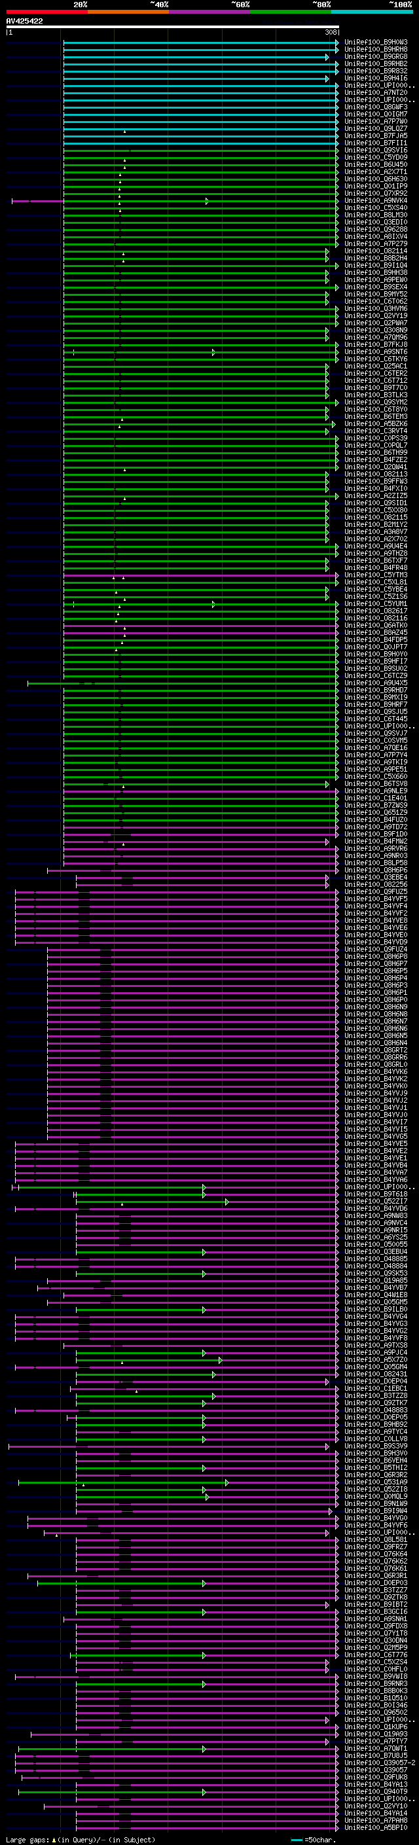Viewport: 419px width, 1845px height.
Task: Open hit UniRef100_B9H0W3
Action: click(375, 43)
